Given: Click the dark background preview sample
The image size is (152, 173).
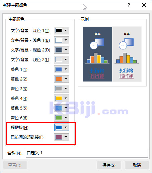Looking at the screenshot, I should [x=97, y=54].
